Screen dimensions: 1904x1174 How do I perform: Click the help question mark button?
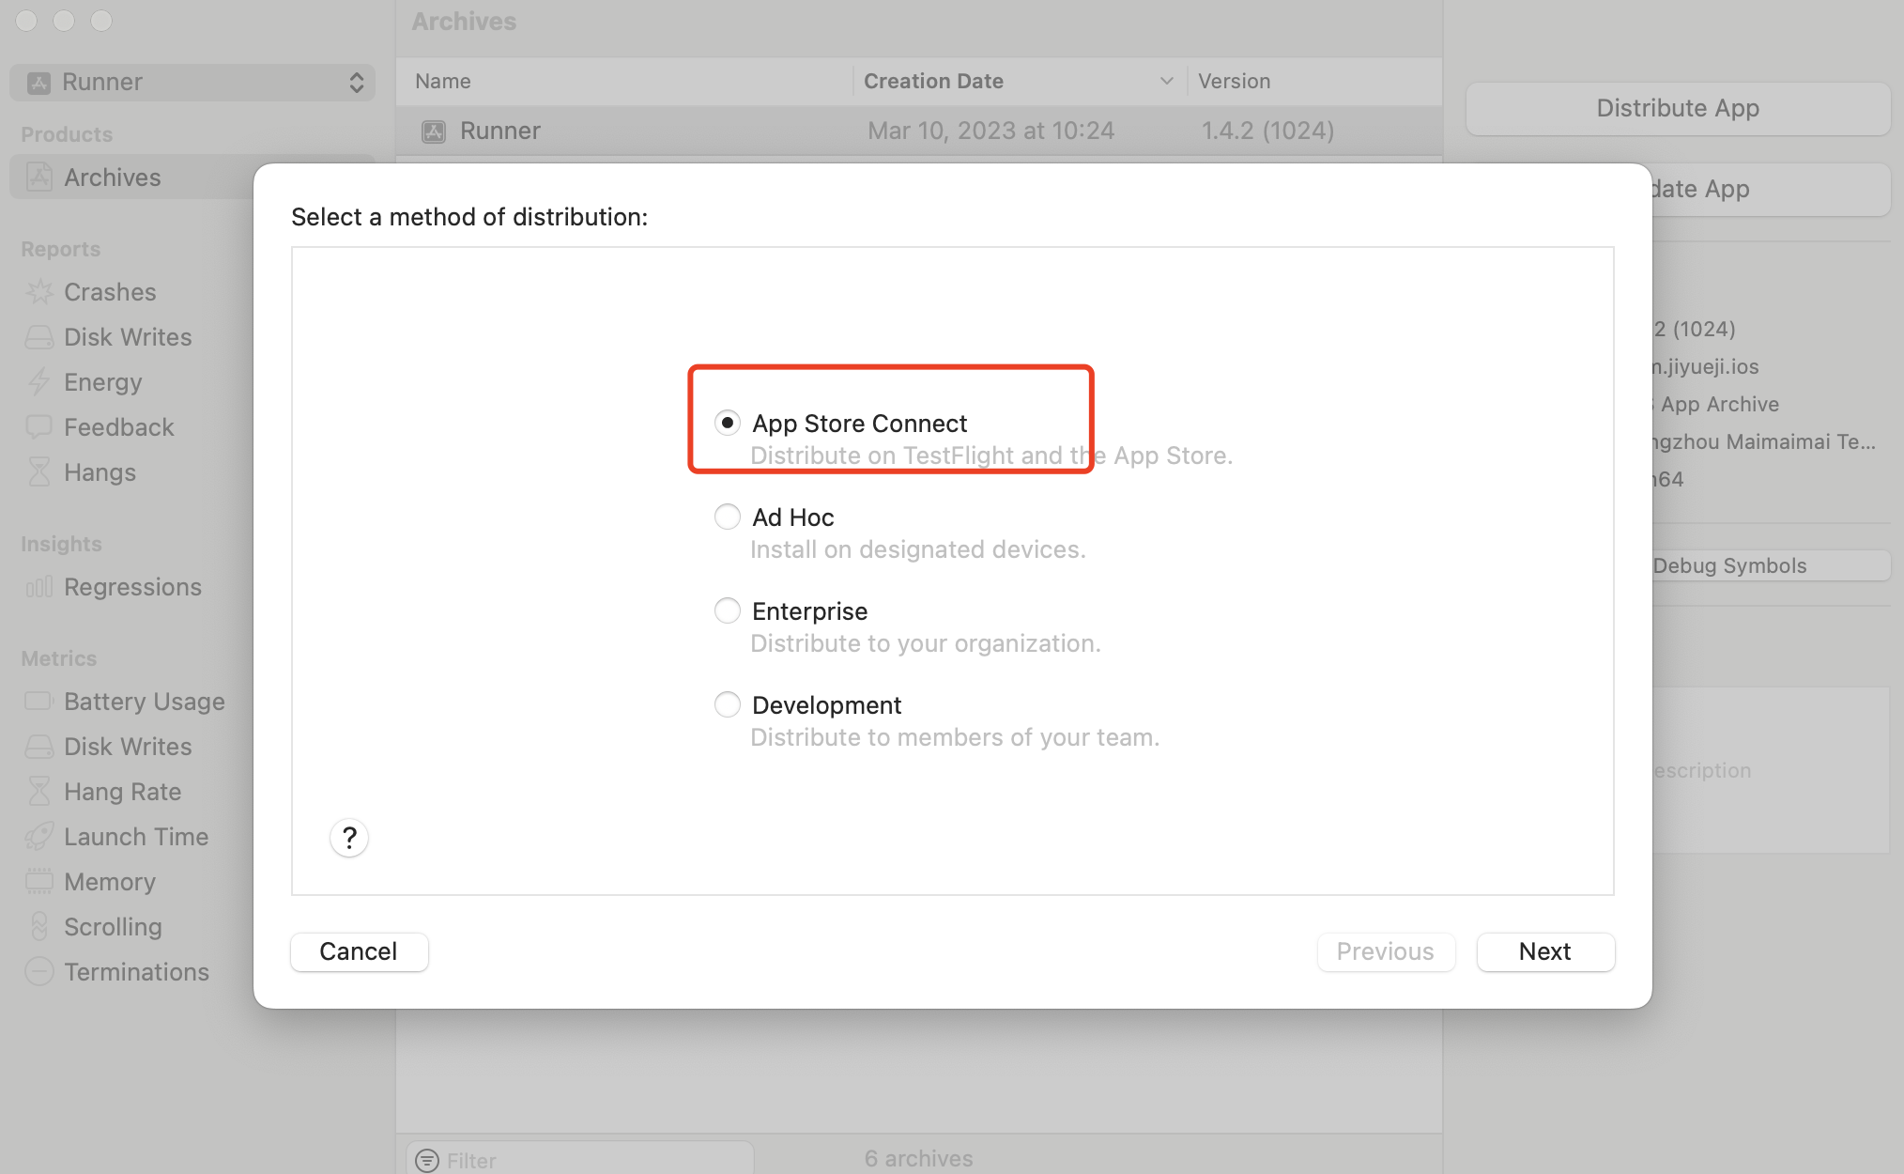coord(349,838)
